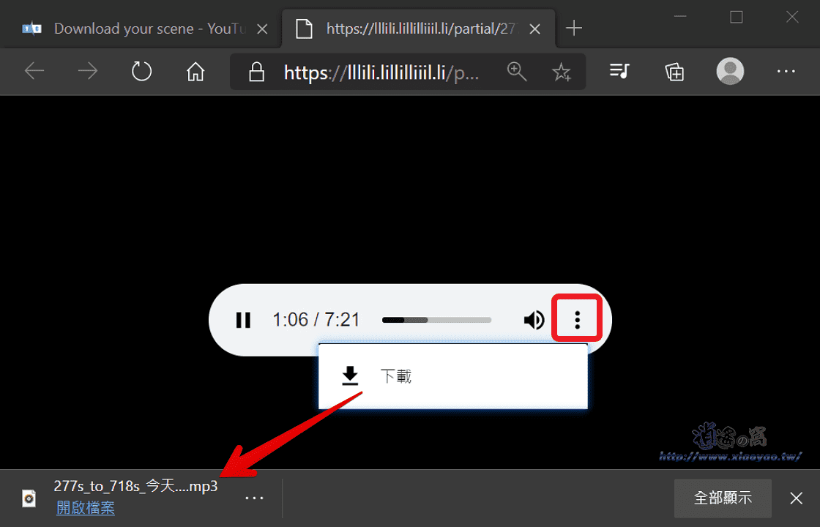Reload the current page

(x=141, y=71)
